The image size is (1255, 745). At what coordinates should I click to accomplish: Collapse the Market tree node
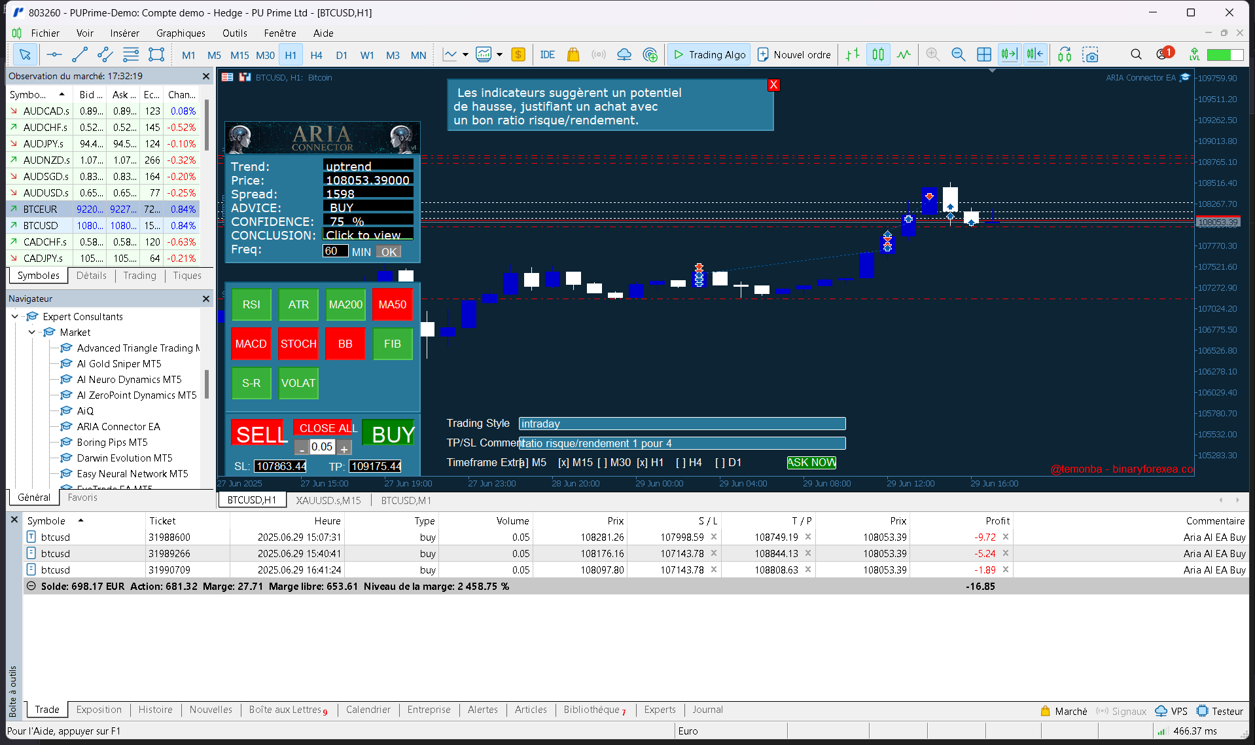point(31,332)
